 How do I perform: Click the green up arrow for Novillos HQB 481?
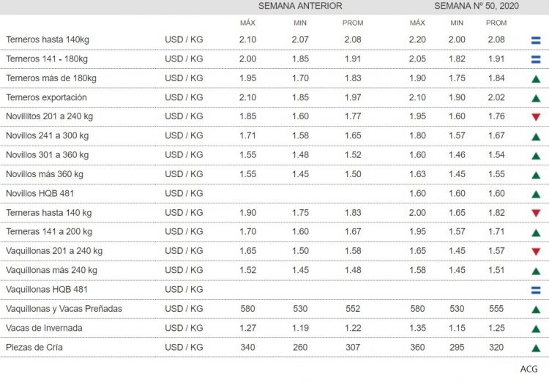pos(535,194)
